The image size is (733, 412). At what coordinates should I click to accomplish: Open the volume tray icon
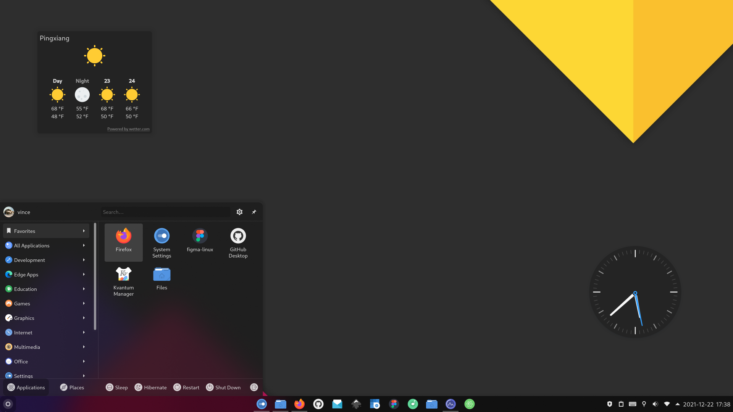[x=656, y=404]
